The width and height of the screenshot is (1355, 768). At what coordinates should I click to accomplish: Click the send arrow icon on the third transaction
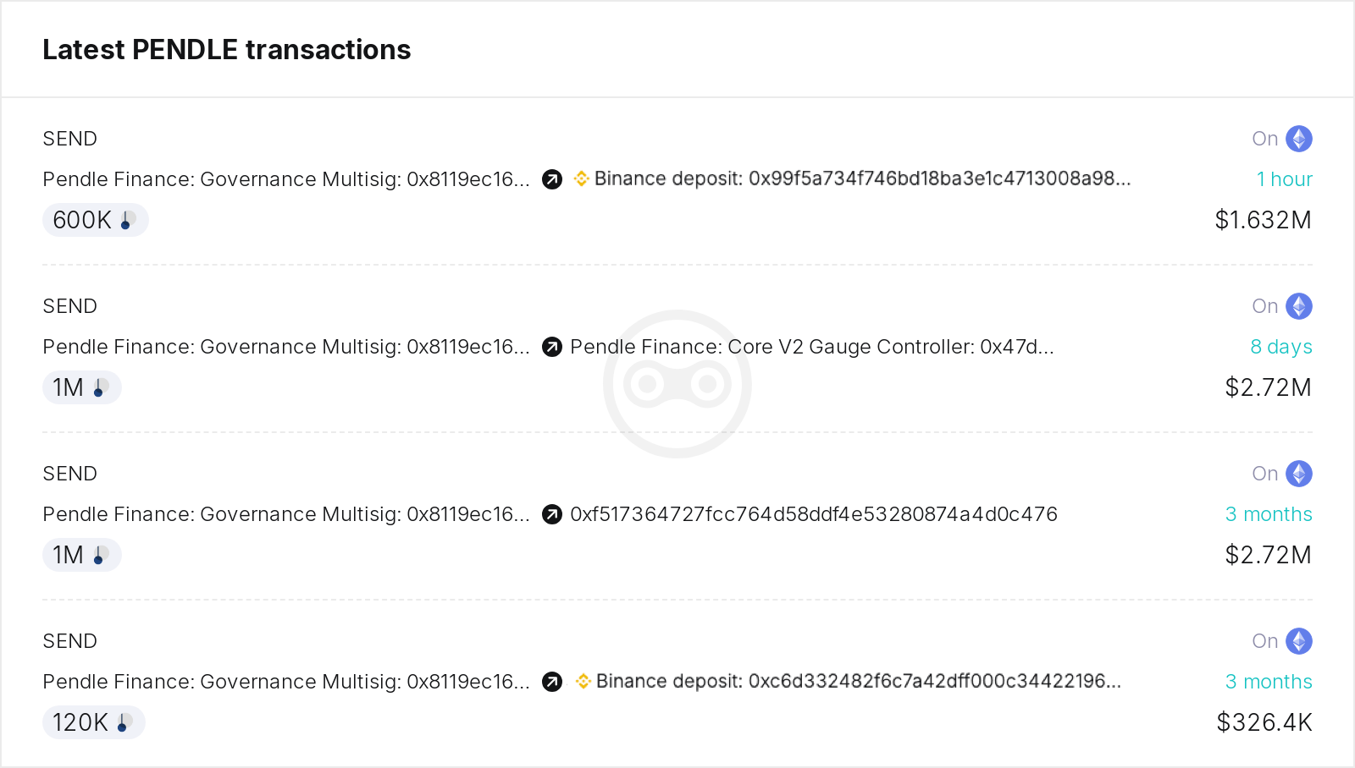pyautogui.click(x=551, y=514)
